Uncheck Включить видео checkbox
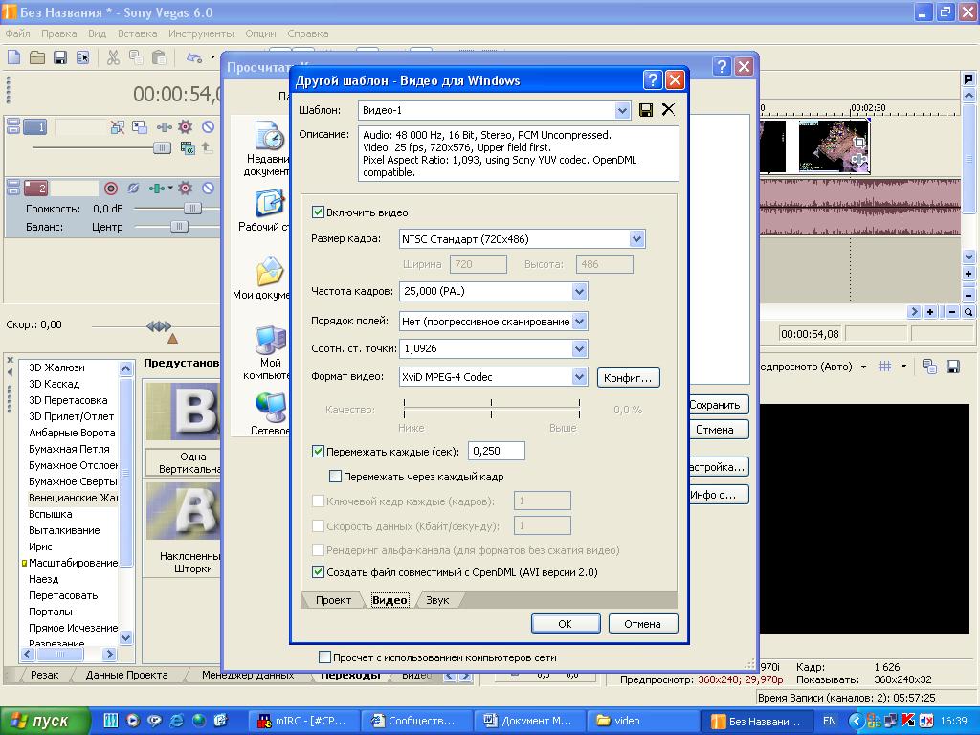Image resolution: width=980 pixels, height=735 pixels. tap(318, 212)
